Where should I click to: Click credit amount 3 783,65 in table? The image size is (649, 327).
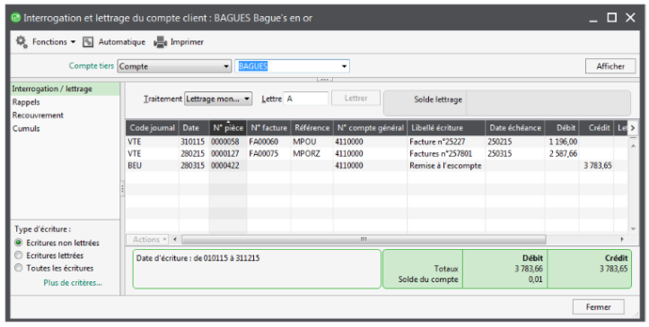(x=598, y=166)
